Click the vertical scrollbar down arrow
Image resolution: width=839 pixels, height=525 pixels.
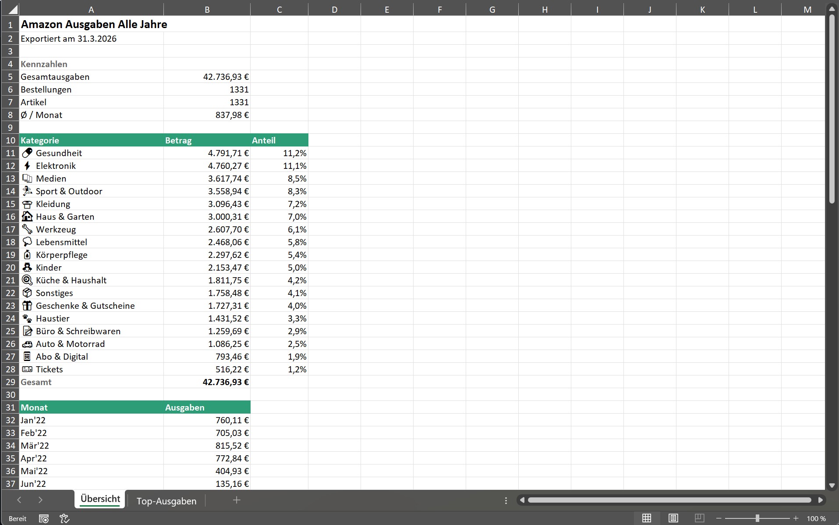pyautogui.click(x=832, y=485)
